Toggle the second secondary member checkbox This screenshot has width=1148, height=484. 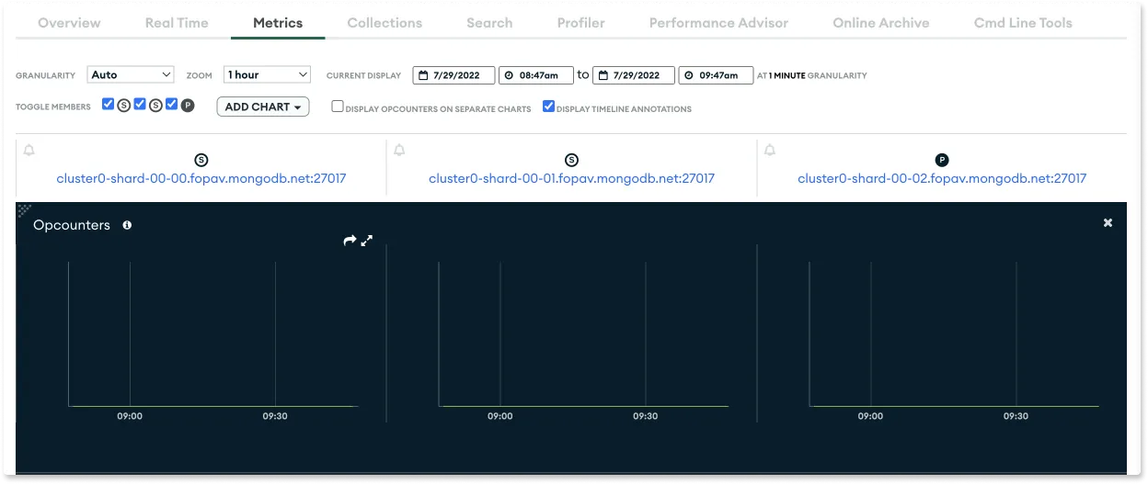click(140, 105)
